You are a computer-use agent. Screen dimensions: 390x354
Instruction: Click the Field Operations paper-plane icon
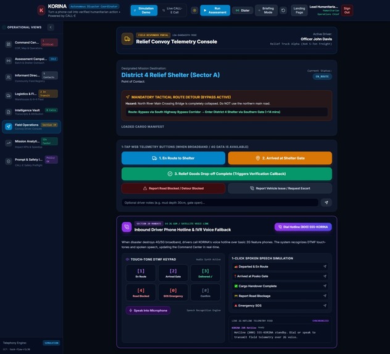coord(9,127)
